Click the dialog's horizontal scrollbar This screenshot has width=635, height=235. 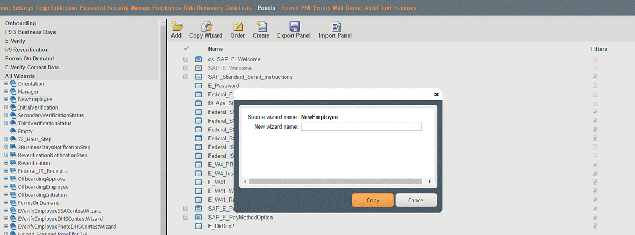tap(338, 181)
